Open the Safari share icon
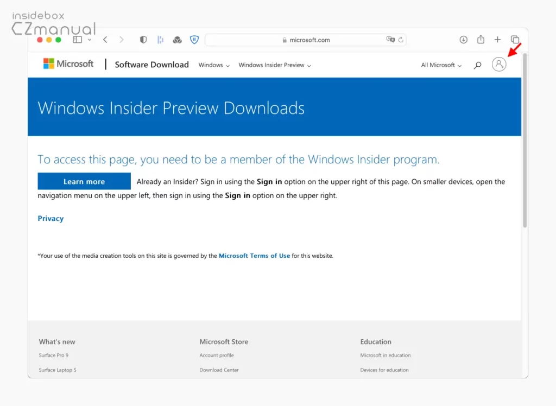This screenshot has height=406, width=556. [x=481, y=40]
